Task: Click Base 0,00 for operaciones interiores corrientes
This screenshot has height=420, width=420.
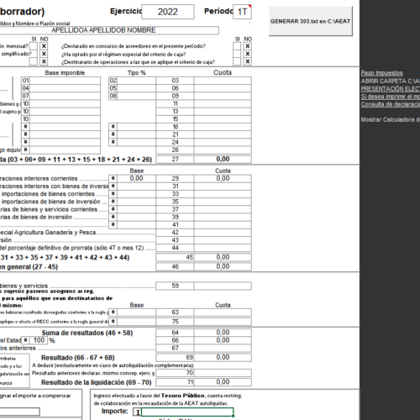Action: point(136,178)
